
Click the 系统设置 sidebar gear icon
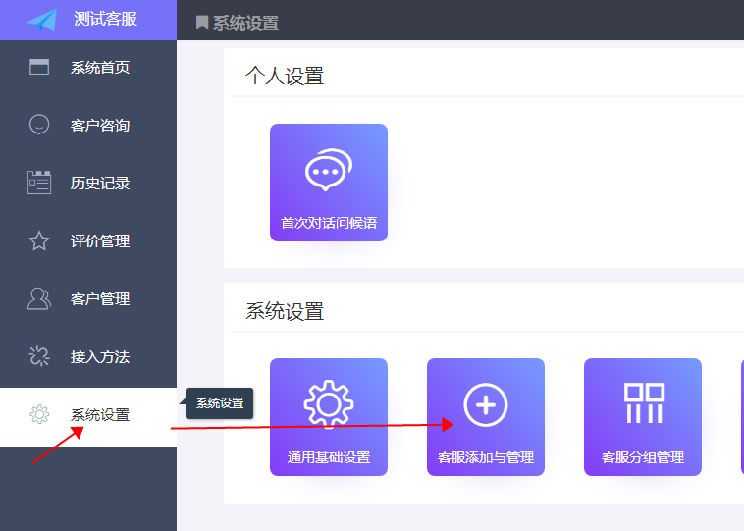(39, 414)
